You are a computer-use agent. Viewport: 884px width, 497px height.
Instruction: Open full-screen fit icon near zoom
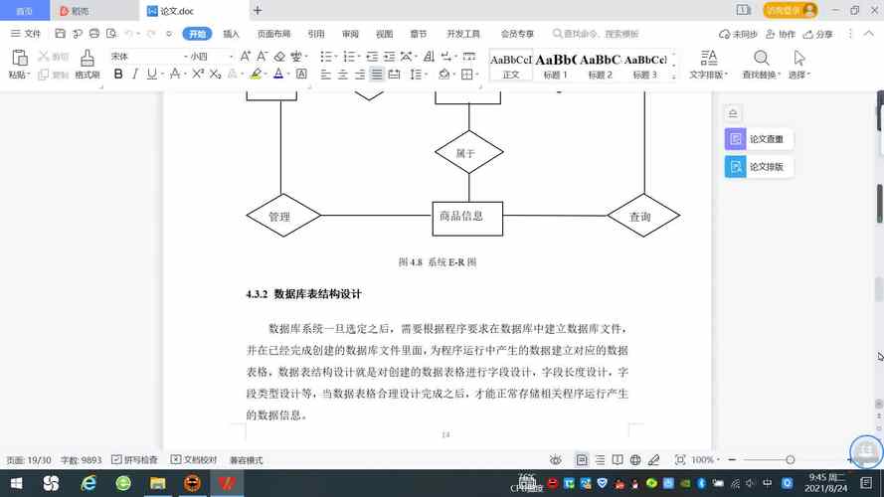tap(680, 460)
